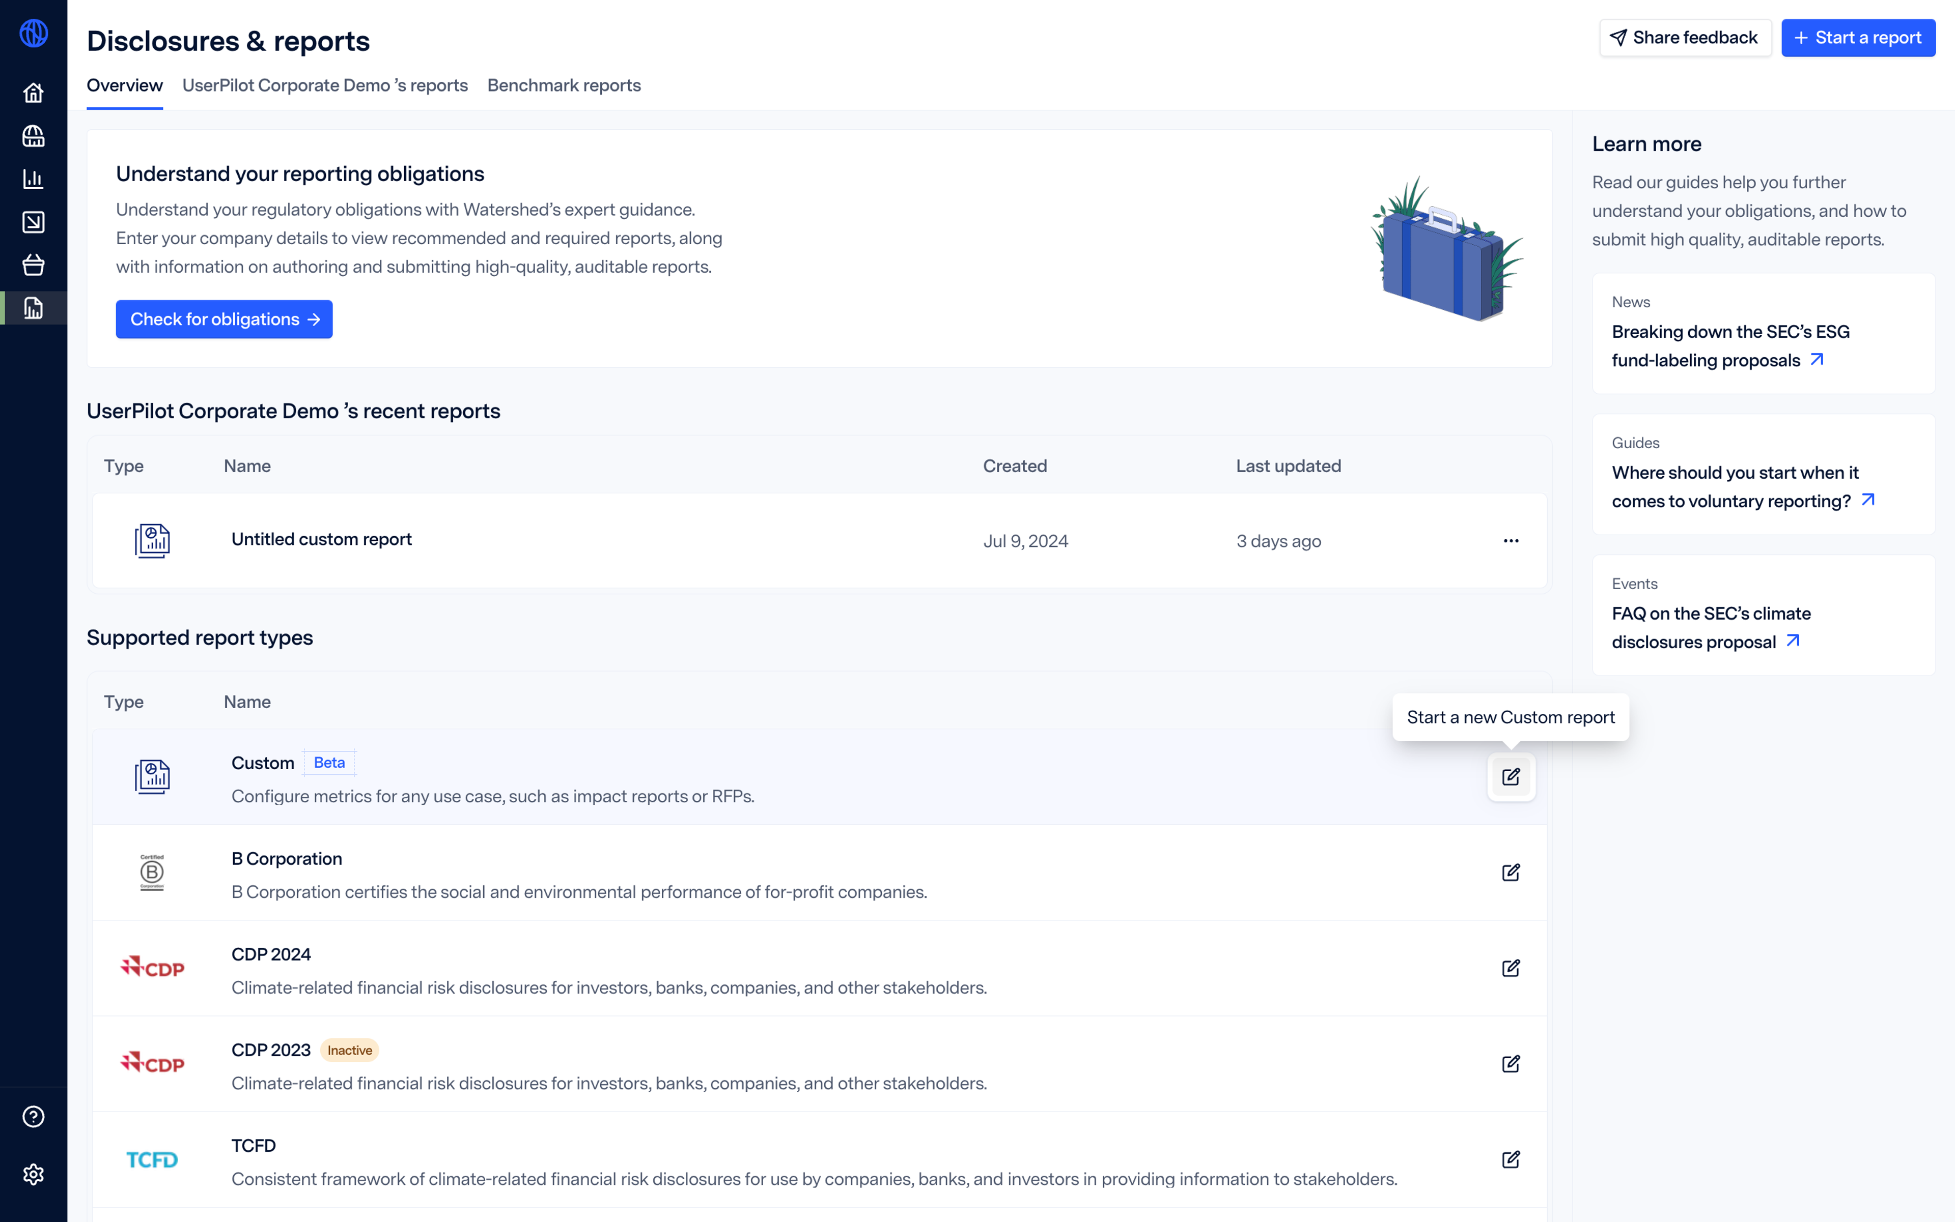Start new CDP 2023 report icon
The height and width of the screenshot is (1222, 1955).
(x=1510, y=1064)
